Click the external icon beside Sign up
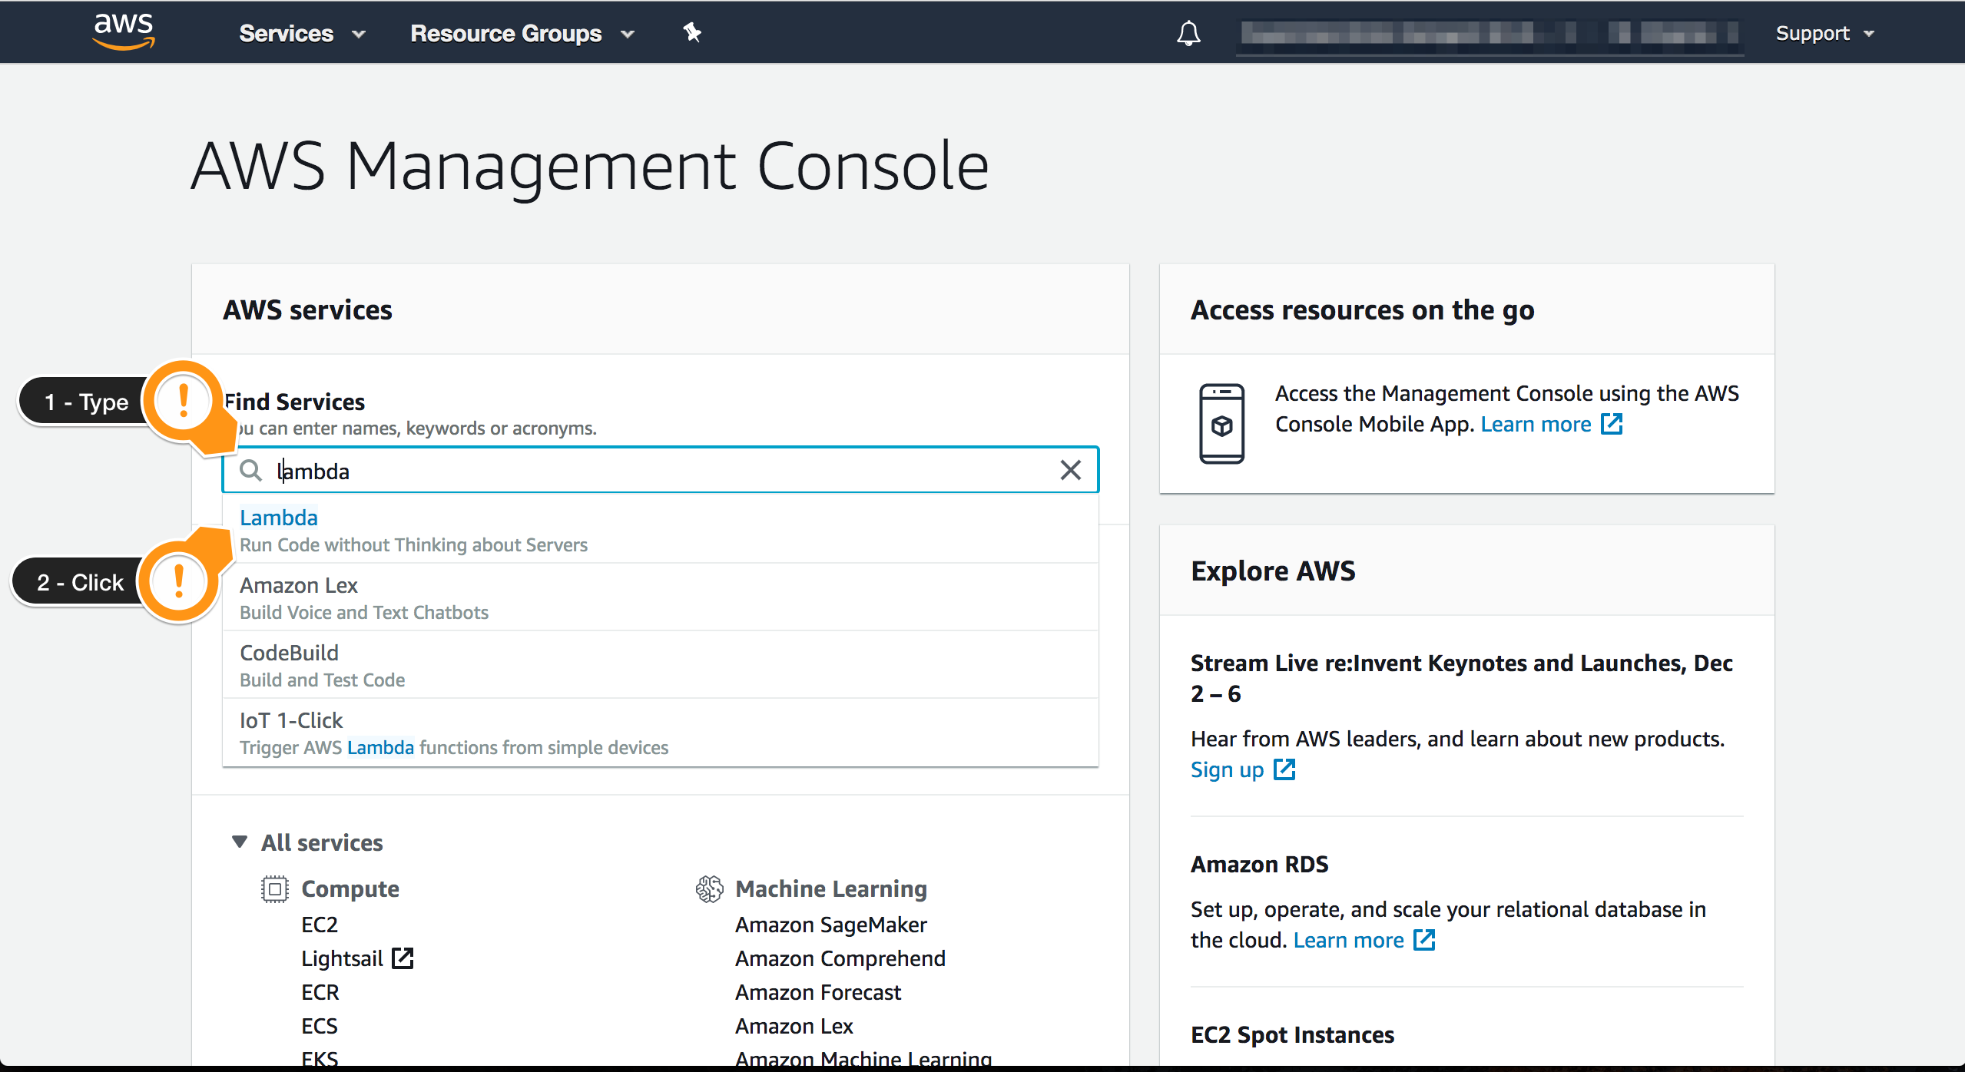 (x=1284, y=769)
